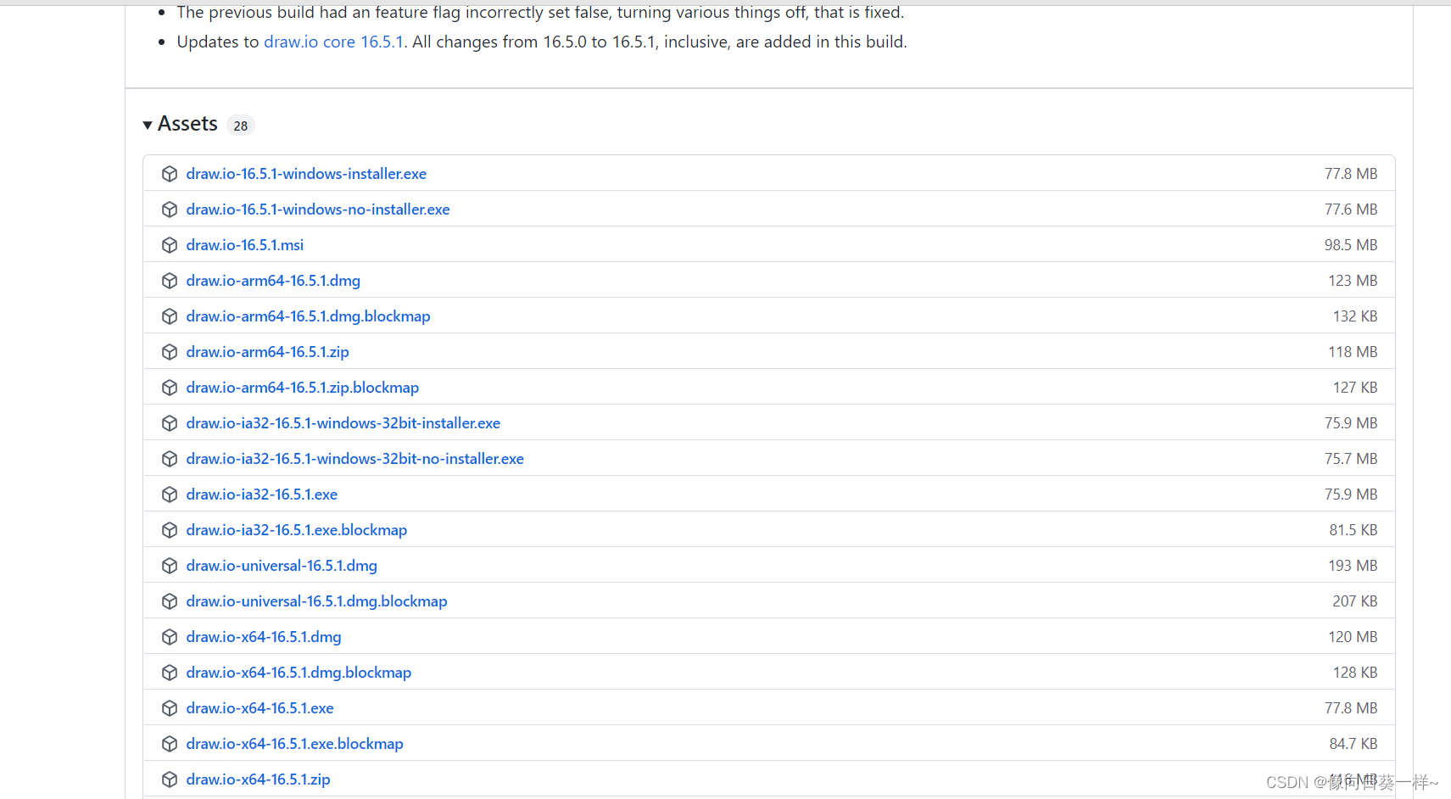Download draw.io-ia32-16.5.1-windows-32bit-installer.exe
This screenshot has width=1451, height=799.
coord(343,423)
